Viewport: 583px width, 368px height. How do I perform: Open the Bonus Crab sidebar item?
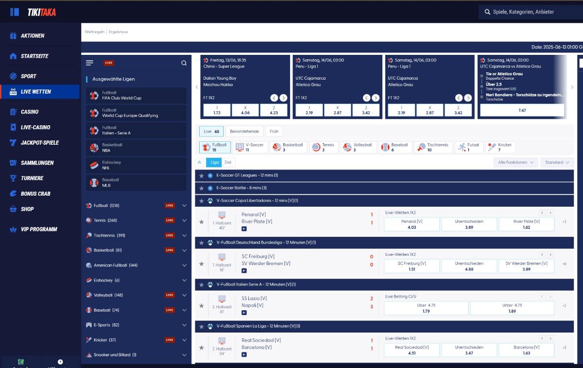(35, 194)
